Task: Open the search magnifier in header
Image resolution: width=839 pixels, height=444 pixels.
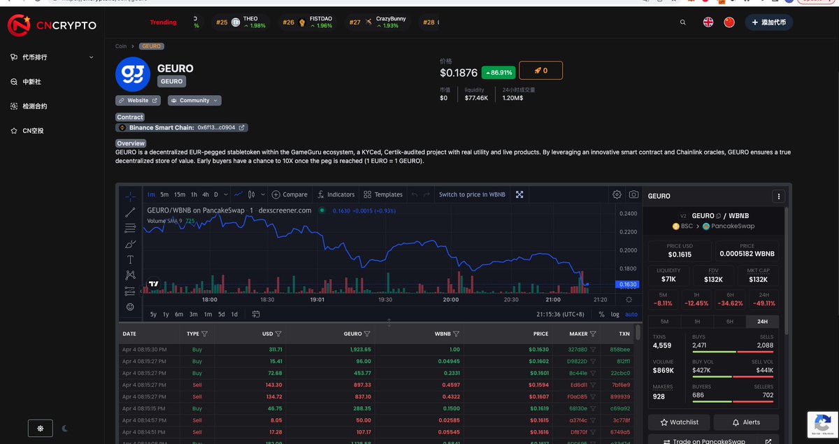Action: pos(683,22)
